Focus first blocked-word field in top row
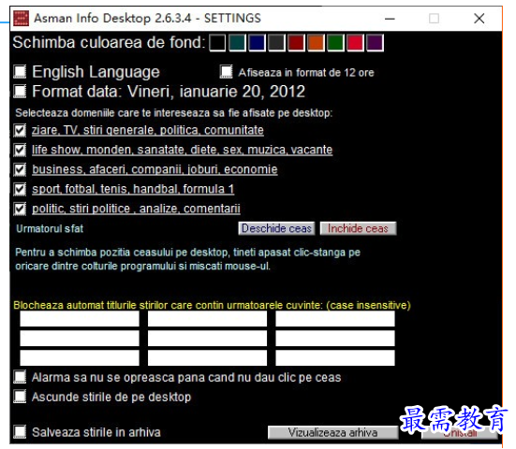516x449 pixels. (x=80, y=319)
